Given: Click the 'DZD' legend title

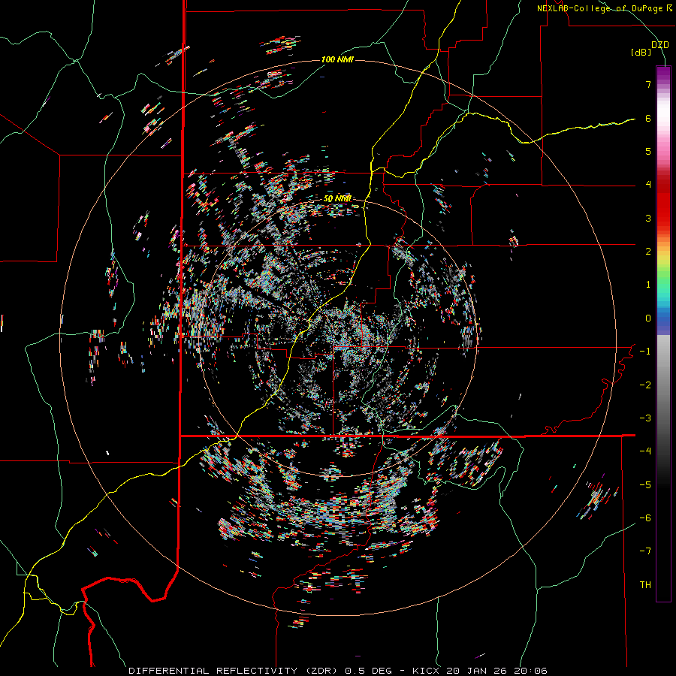Looking at the screenshot, I should tap(660, 45).
